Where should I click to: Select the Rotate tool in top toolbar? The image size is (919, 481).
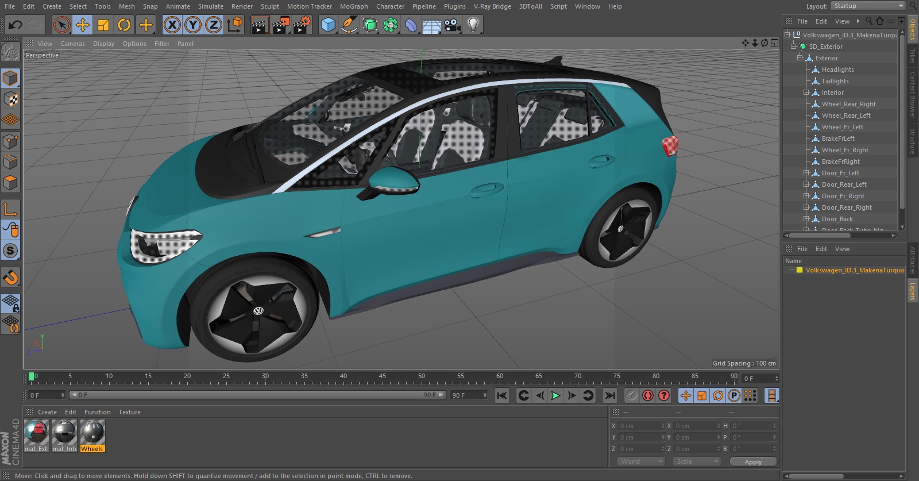pos(124,25)
